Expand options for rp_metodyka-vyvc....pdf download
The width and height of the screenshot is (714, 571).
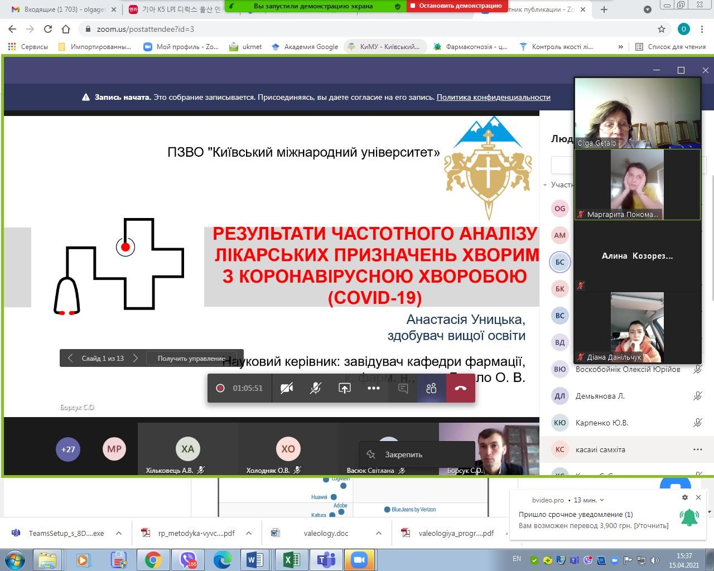click(x=249, y=533)
